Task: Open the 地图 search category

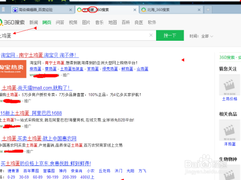Action: (112, 23)
